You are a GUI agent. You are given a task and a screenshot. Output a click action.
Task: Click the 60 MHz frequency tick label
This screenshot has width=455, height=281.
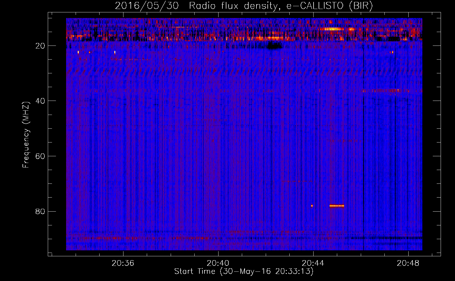[40, 156]
